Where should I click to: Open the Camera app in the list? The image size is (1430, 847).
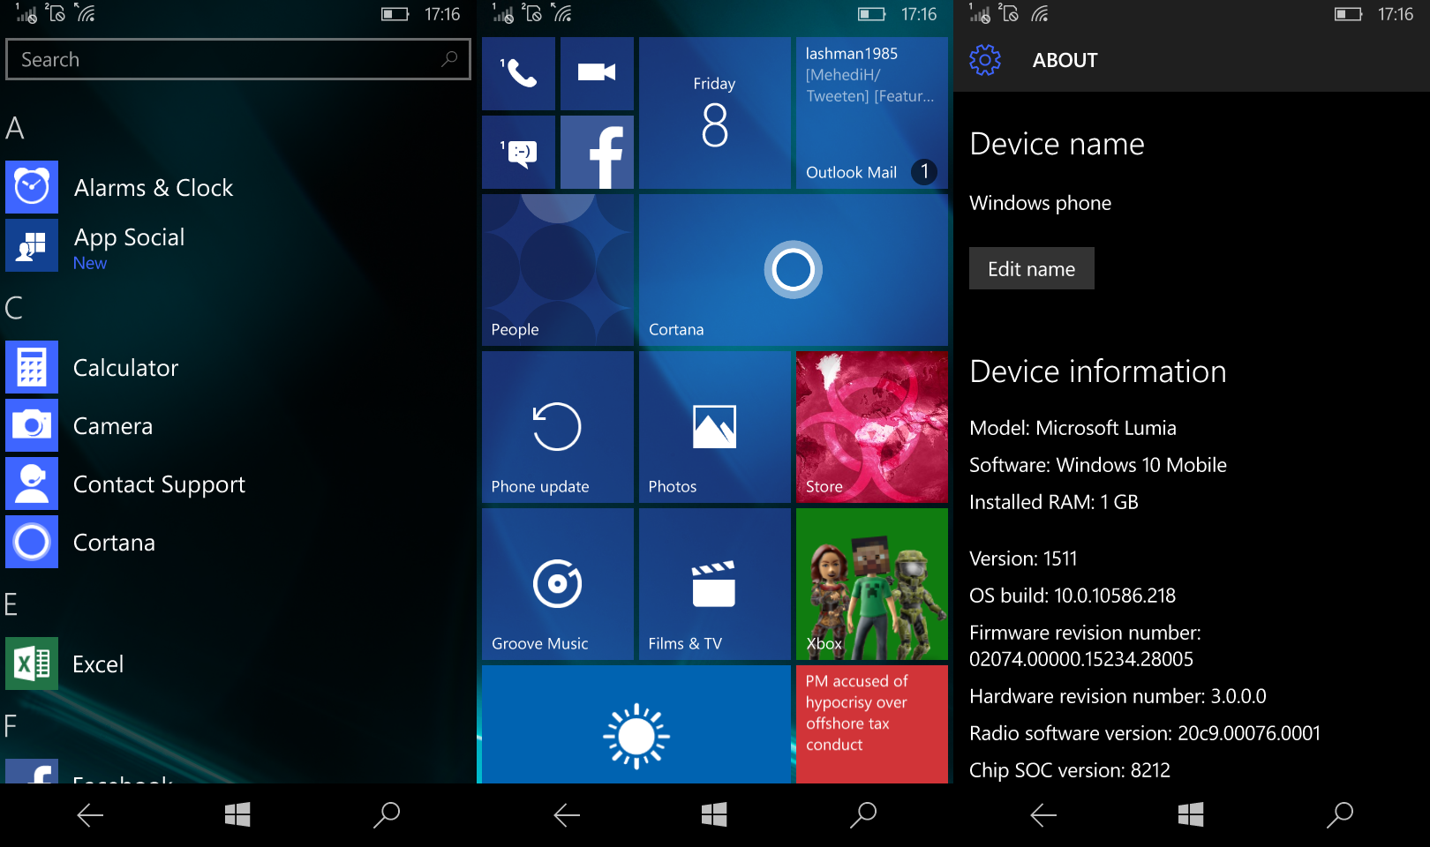[x=113, y=426]
